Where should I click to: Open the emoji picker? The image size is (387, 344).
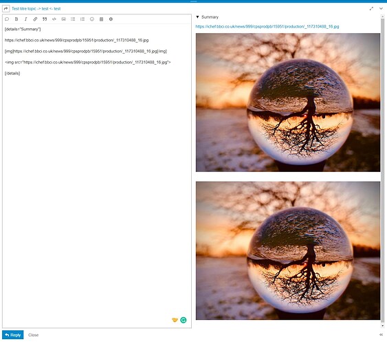92,19
